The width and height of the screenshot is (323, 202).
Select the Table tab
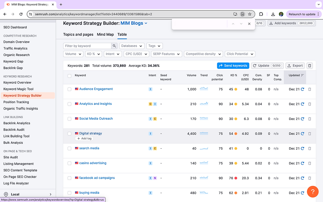(x=122, y=34)
